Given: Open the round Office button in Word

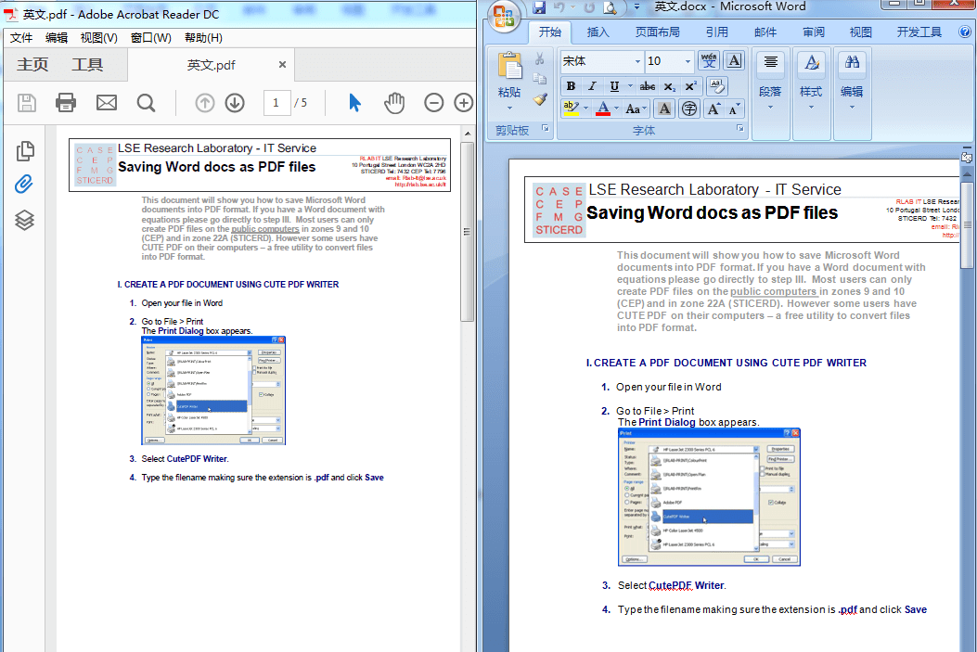Looking at the screenshot, I should 504,16.
